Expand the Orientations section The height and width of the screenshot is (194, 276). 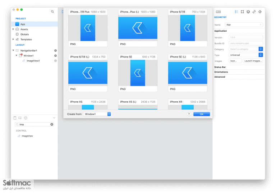221,72
